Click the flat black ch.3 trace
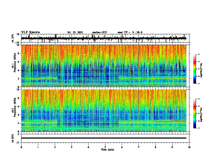Screen dimensions: 213x165 [x=104, y=138]
